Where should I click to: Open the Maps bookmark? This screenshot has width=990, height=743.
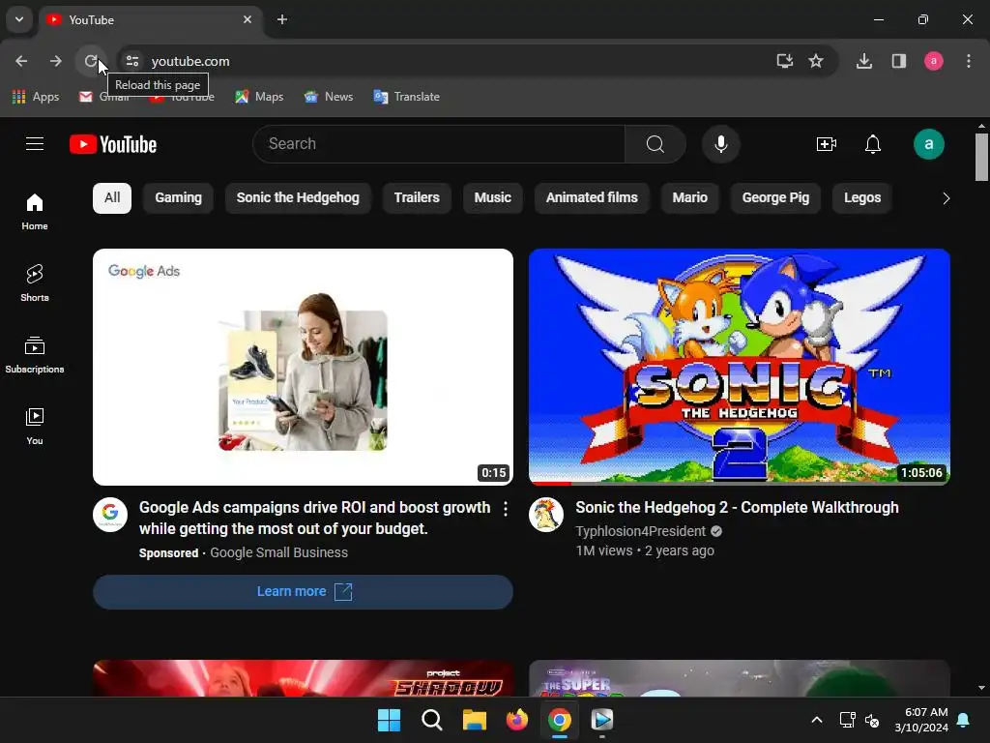coord(259,97)
